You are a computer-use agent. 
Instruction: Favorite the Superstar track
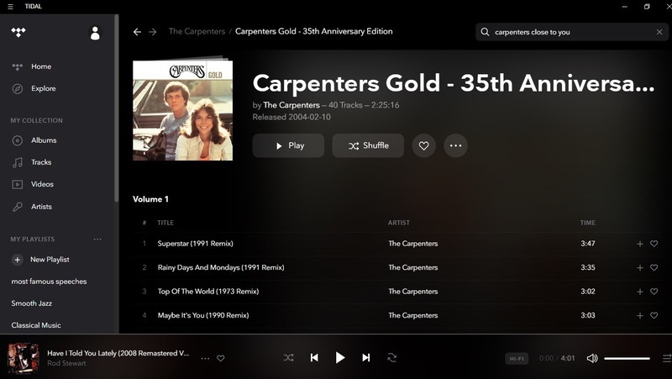(x=654, y=244)
